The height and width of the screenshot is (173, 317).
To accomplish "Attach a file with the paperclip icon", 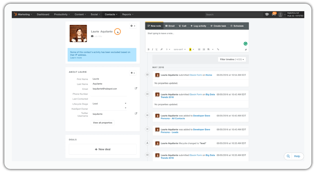I will click(246, 49).
